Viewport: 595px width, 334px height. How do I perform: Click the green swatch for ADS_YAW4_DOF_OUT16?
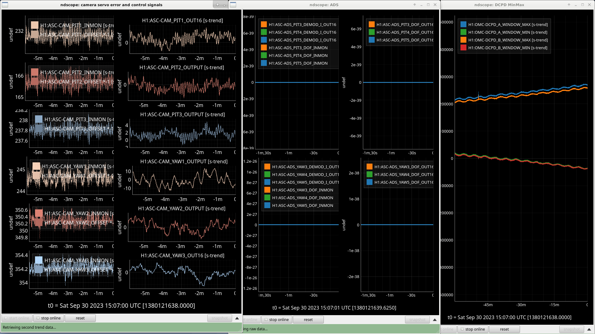369,174
